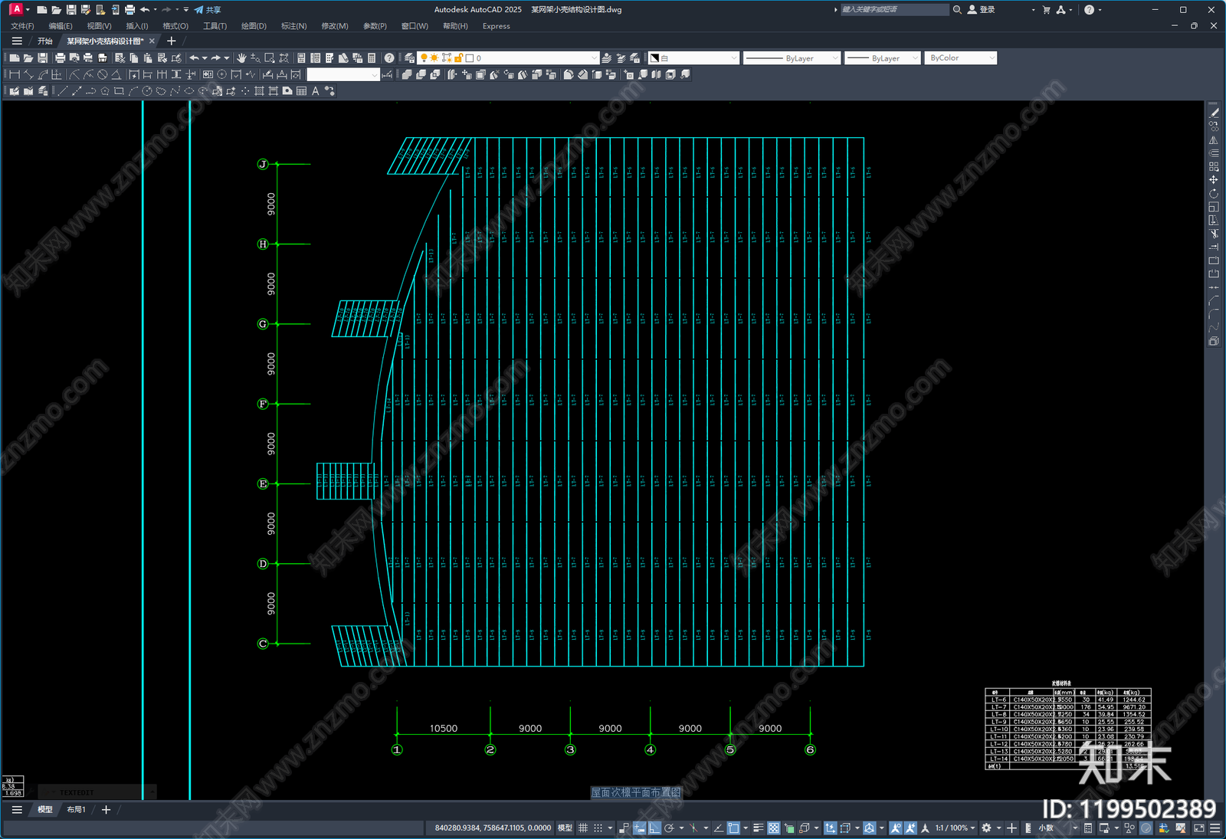Open the QuickCalc calculator icon
Viewport: 1226px width, 839px height.
[372, 58]
